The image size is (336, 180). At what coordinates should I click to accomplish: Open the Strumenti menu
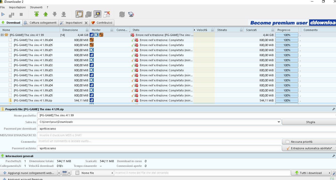[x=36, y=7]
